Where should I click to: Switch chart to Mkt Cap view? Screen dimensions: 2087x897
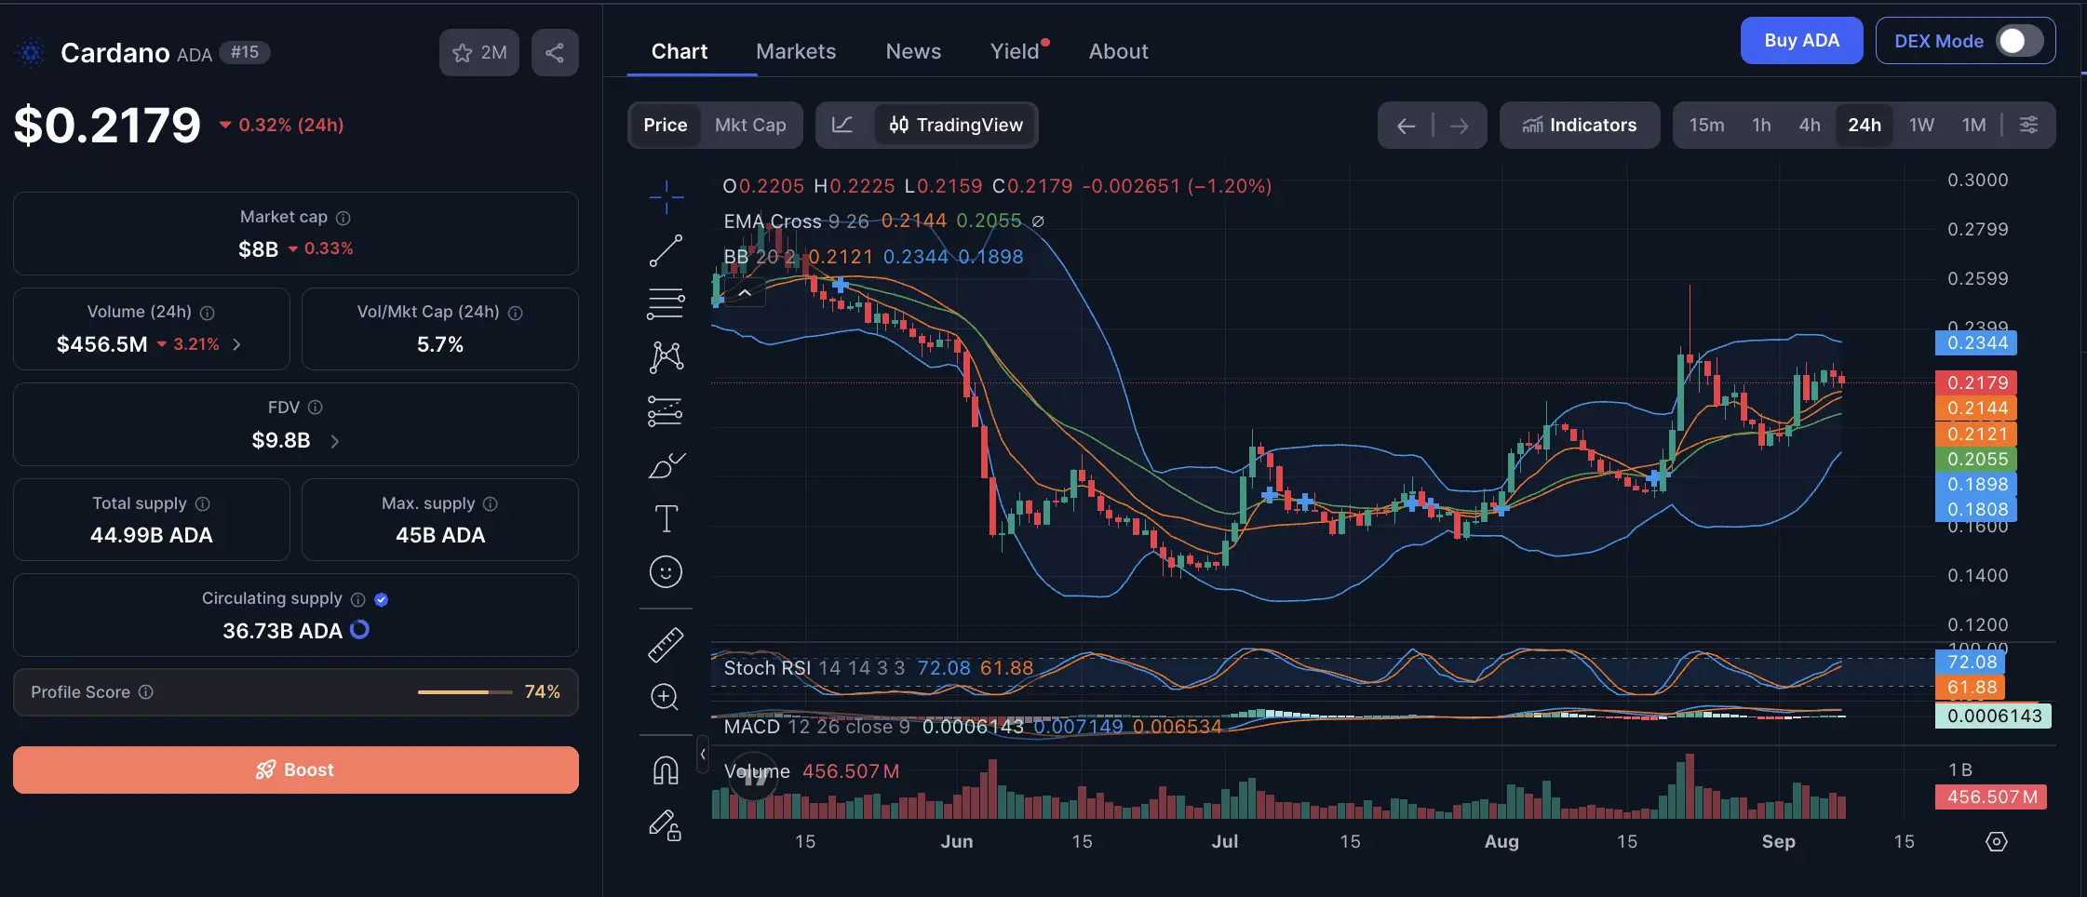[750, 125]
